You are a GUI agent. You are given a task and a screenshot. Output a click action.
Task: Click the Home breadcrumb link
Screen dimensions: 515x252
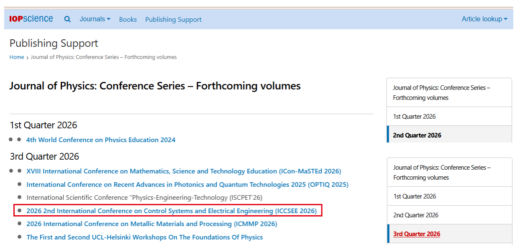pos(17,57)
